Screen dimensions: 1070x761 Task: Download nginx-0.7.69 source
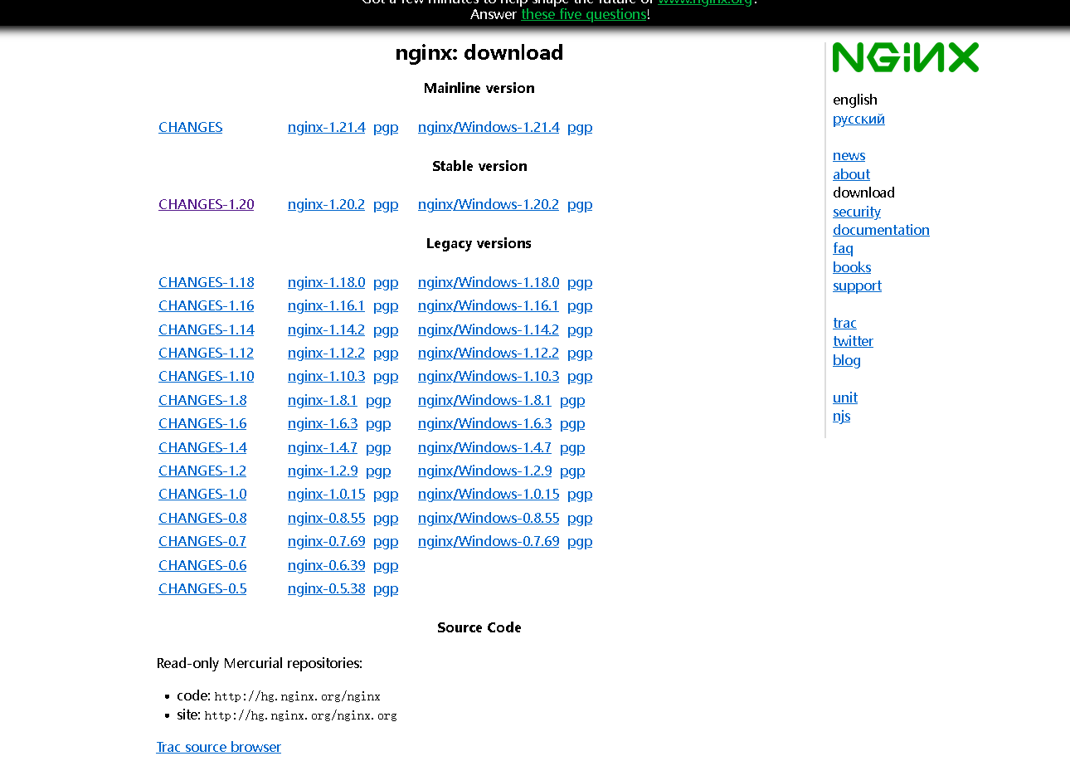pos(327,541)
